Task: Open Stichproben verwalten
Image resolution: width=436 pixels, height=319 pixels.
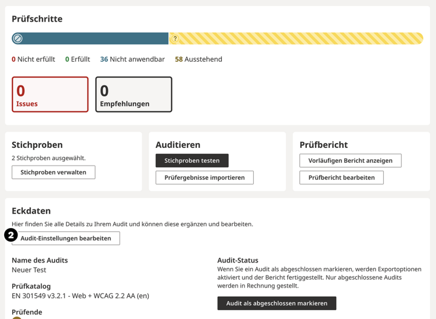Action: (53, 172)
